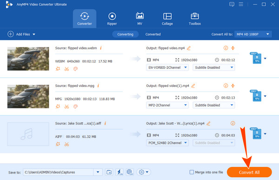Click MP4 format icon for Jake Scott row
The height and width of the screenshot is (180, 279).
pyautogui.click(x=256, y=133)
